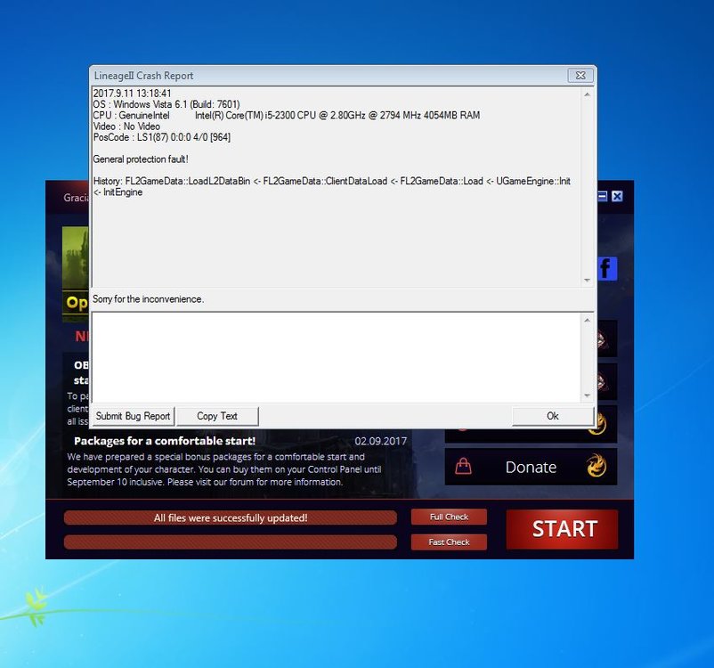
Task: Open the 'Packages for a comfortable start!' news
Action: coord(165,441)
